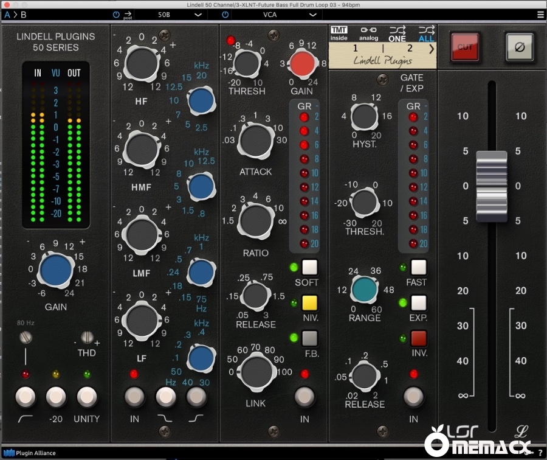Switch to preset slot B
The width and height of the screenshot is (547, 460).
coord(24,14)
